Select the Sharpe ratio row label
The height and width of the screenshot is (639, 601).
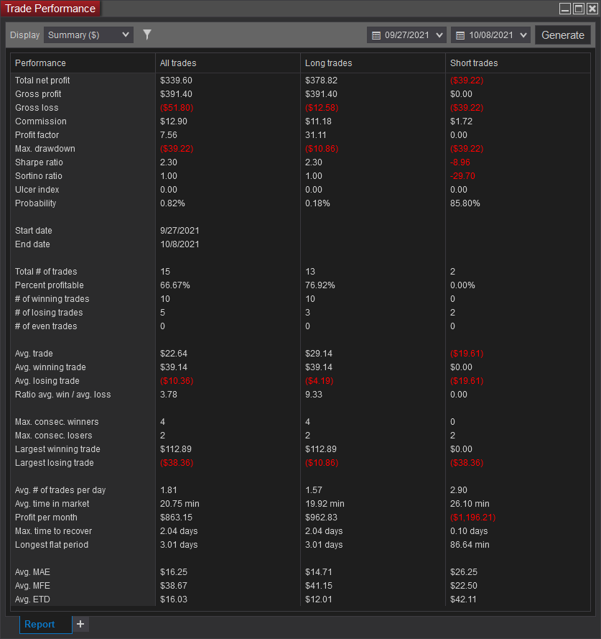[x=39, y=162]
